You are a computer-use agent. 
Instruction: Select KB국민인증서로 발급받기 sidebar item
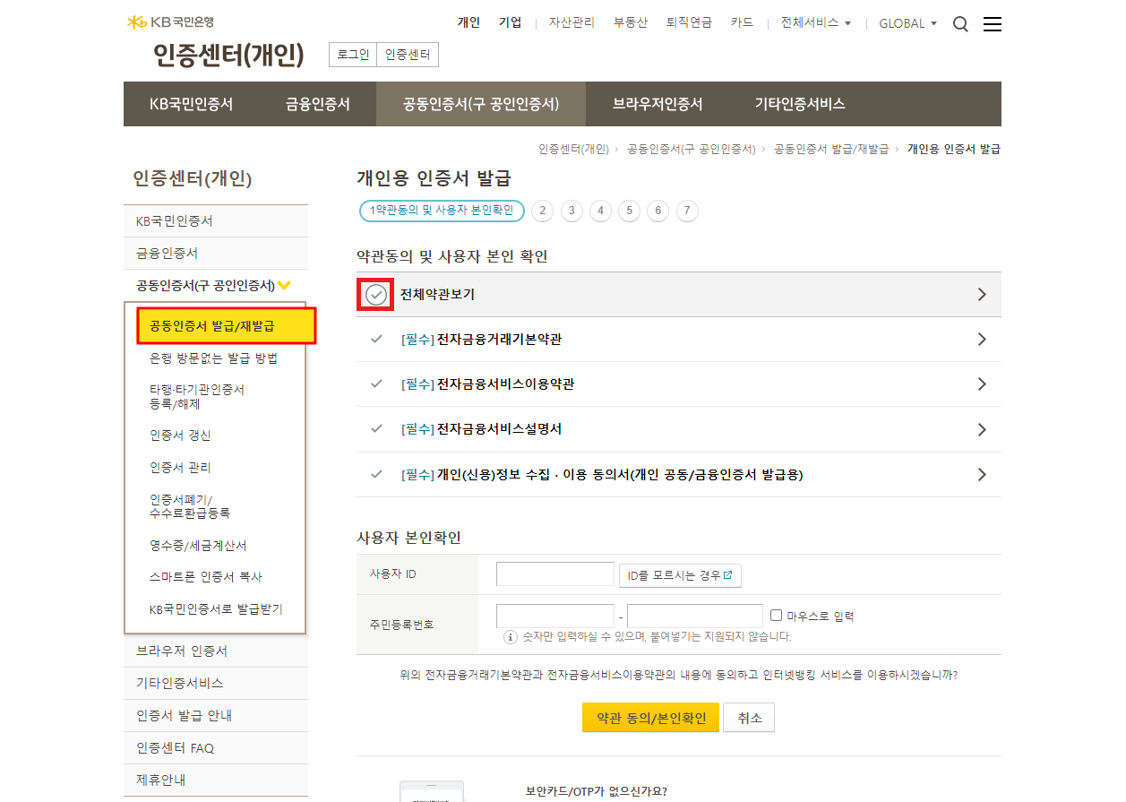pos(216,609)
